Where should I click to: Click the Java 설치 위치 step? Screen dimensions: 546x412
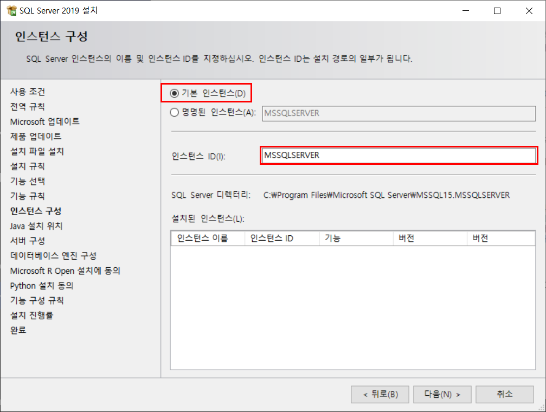coord(36,226)
